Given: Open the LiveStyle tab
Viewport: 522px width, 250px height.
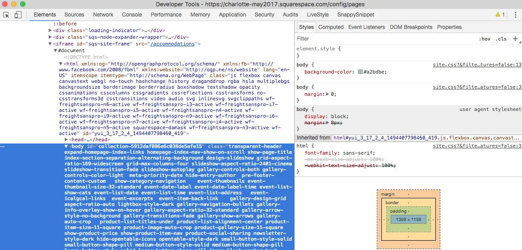Looking at the screenshot, I should pyautogui.click(x=317, y=15).
